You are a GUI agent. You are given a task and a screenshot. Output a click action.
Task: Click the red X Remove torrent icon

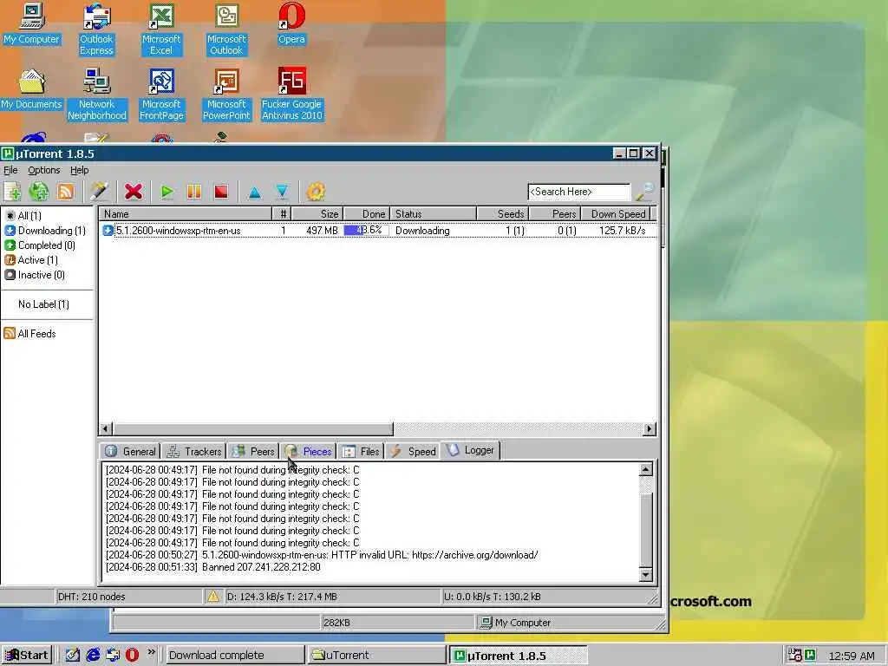[133, 192]
